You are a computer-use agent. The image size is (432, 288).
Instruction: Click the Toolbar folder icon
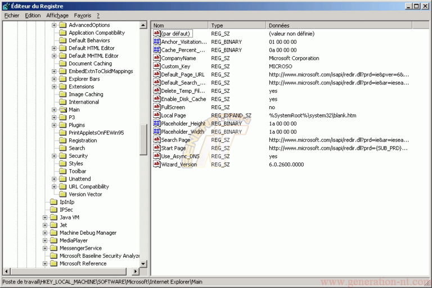point(63,171)
